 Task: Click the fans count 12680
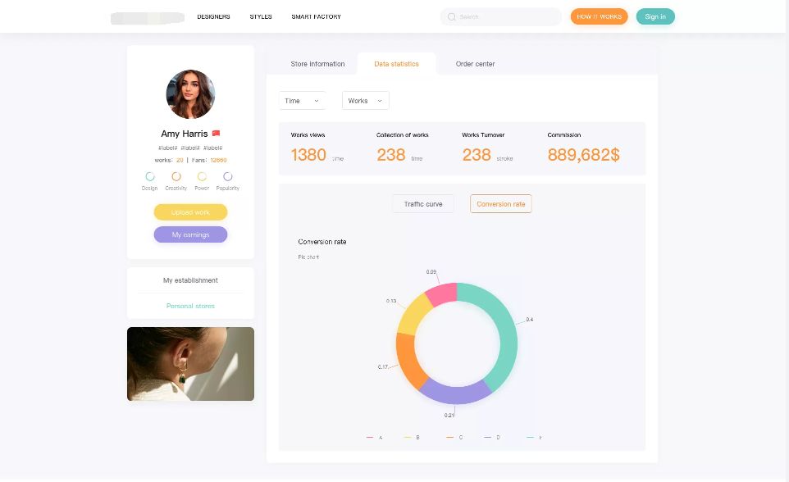218,160
